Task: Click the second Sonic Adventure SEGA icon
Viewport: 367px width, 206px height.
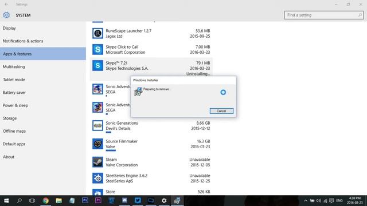Action: [x=97, y=108]
